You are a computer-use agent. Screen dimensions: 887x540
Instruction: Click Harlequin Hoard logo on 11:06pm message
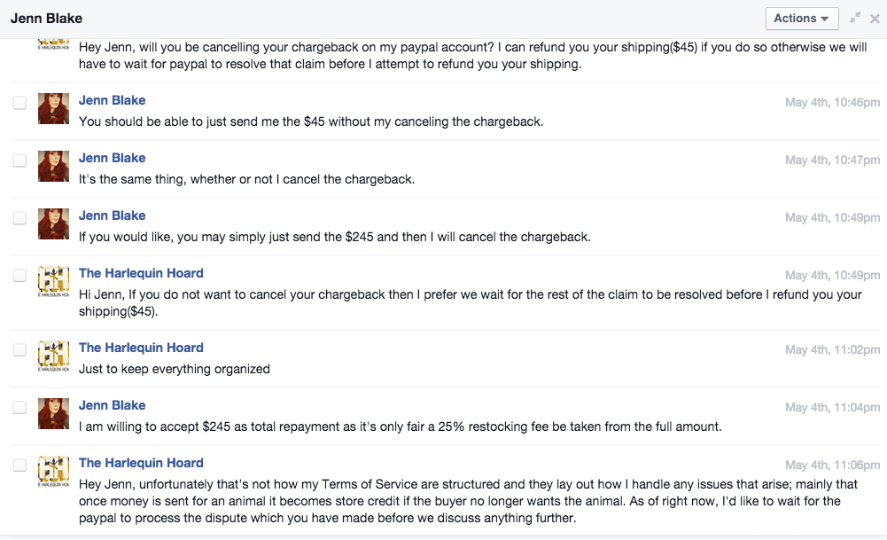pos(54,472)
